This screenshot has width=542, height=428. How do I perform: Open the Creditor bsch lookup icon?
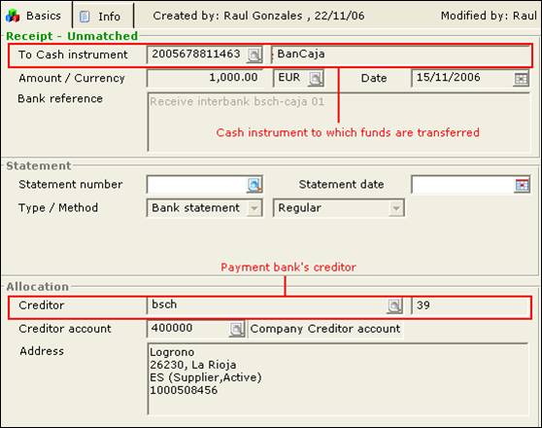(x=394, y=305)
